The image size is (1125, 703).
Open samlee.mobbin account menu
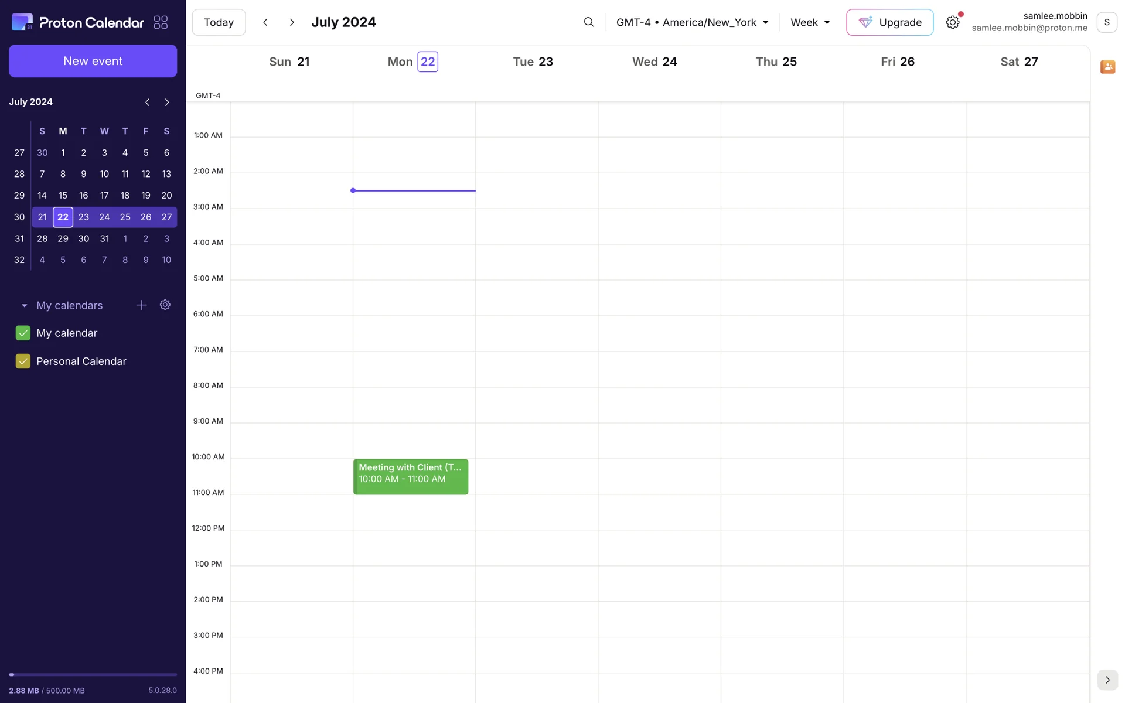(x=1106, y=22)
